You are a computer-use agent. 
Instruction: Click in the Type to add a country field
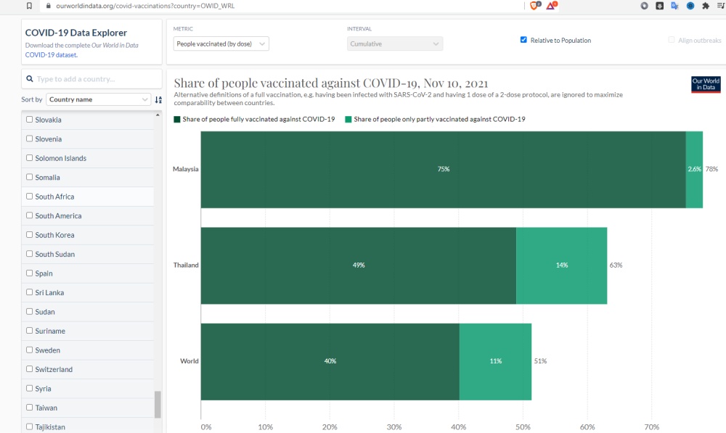tap(92, 79)
